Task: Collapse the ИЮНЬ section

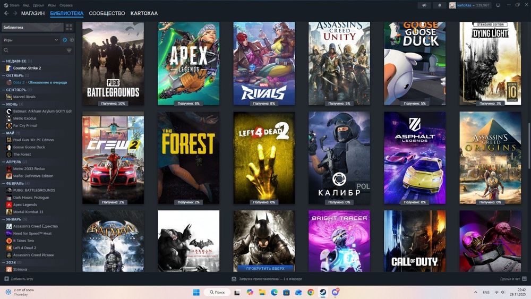Action: pos(4,104)
